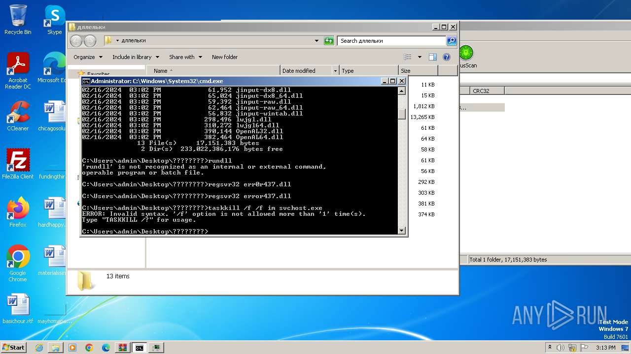
Task: Open Include in library dropdown
Action: (136, 57)
